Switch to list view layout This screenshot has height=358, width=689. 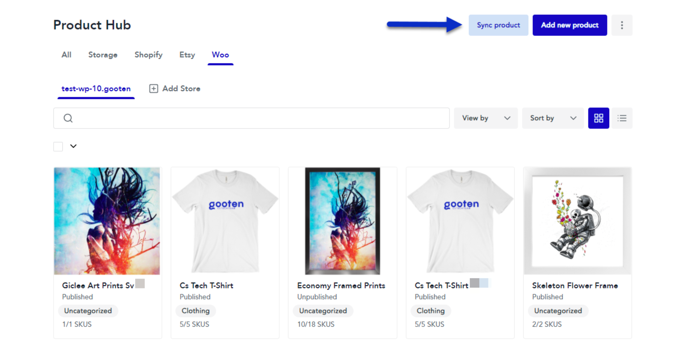[x=622, y=118]
